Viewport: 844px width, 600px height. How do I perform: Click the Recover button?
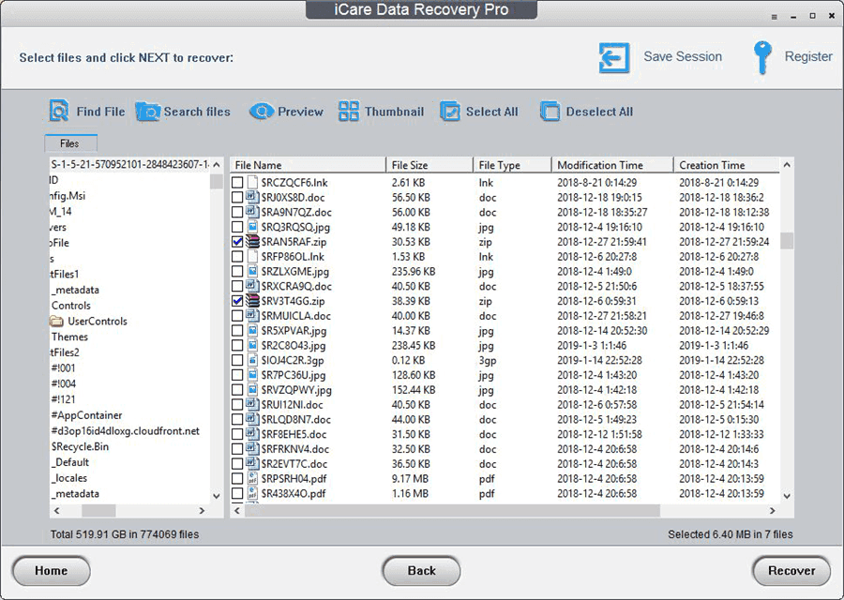[791, 570]
